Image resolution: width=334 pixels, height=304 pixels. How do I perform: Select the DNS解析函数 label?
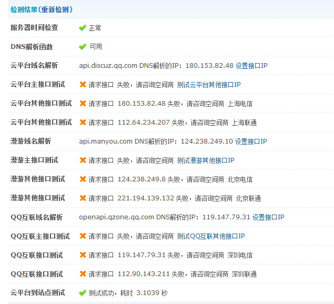point(32,47)
